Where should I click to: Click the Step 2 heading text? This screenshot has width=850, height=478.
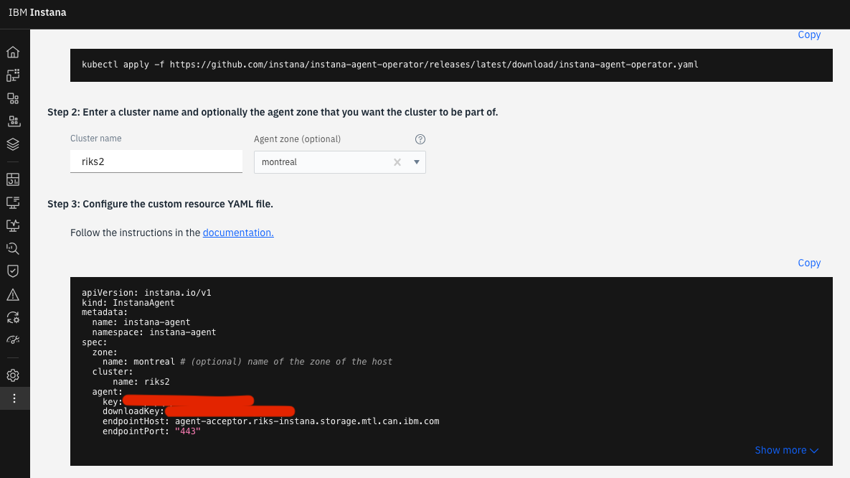[x=273, y=112]
